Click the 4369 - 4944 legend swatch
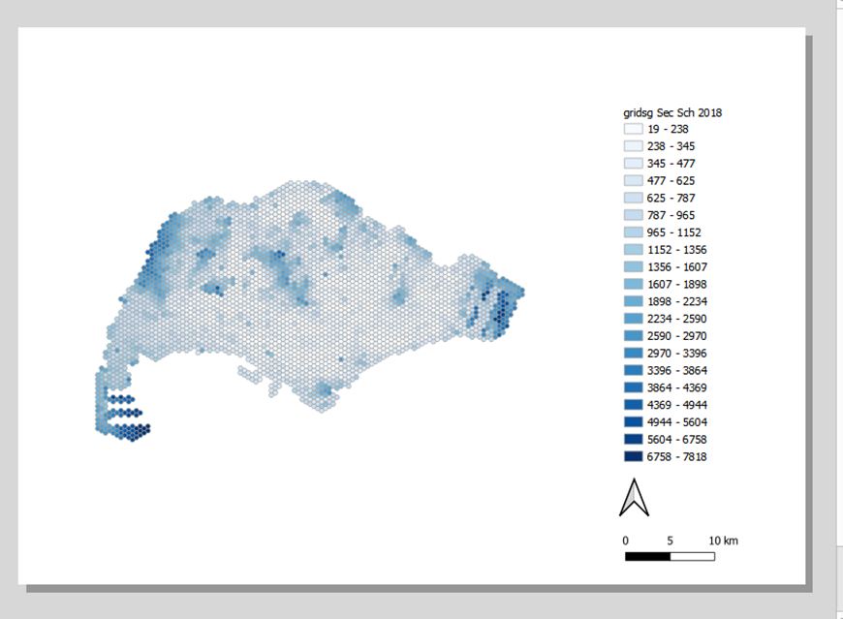Viewport: 843px width, 619px height. click(x=633, y=404)
